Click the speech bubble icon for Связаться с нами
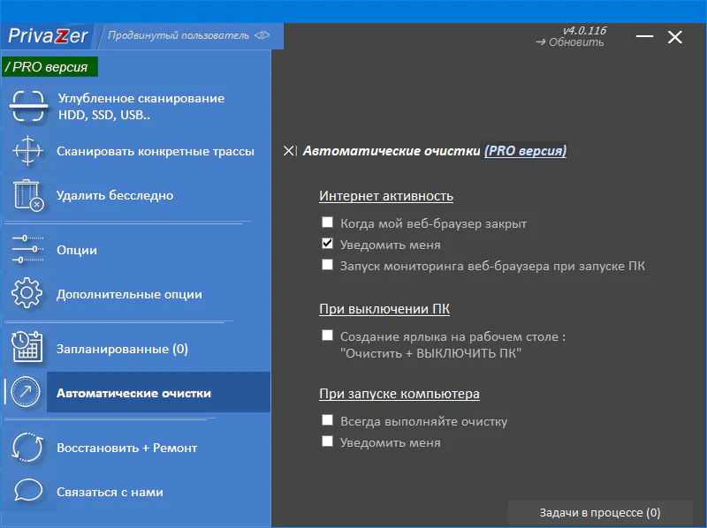 pyautogui.click(x=27, y=492)
